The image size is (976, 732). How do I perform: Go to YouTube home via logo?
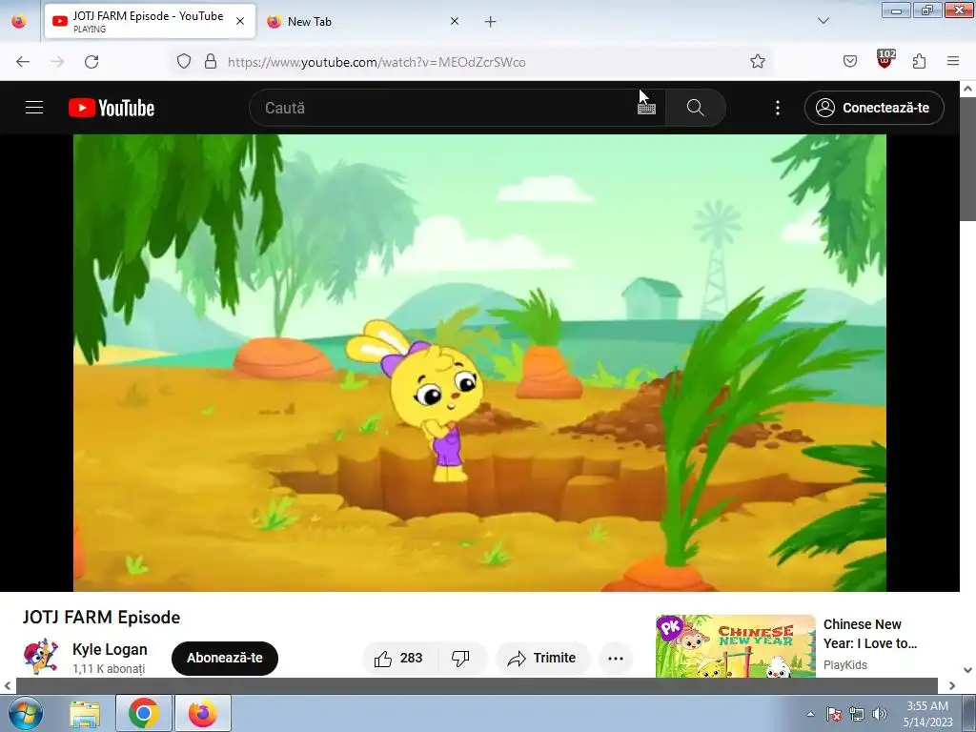pos(112,108)
